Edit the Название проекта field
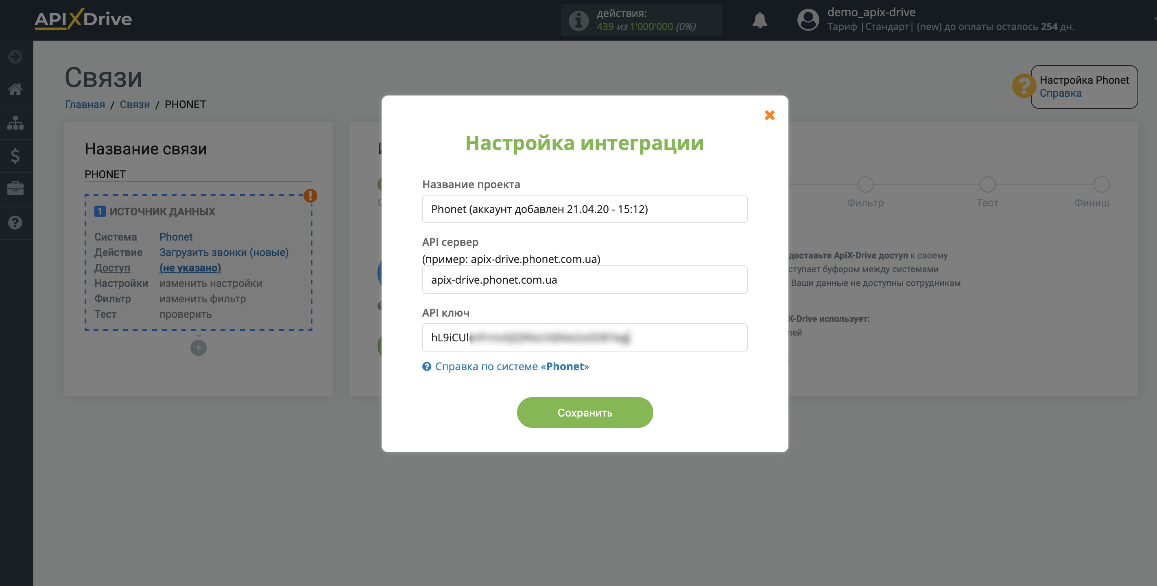Screen dimensions: 1157x586 click(x=585, y=208)
